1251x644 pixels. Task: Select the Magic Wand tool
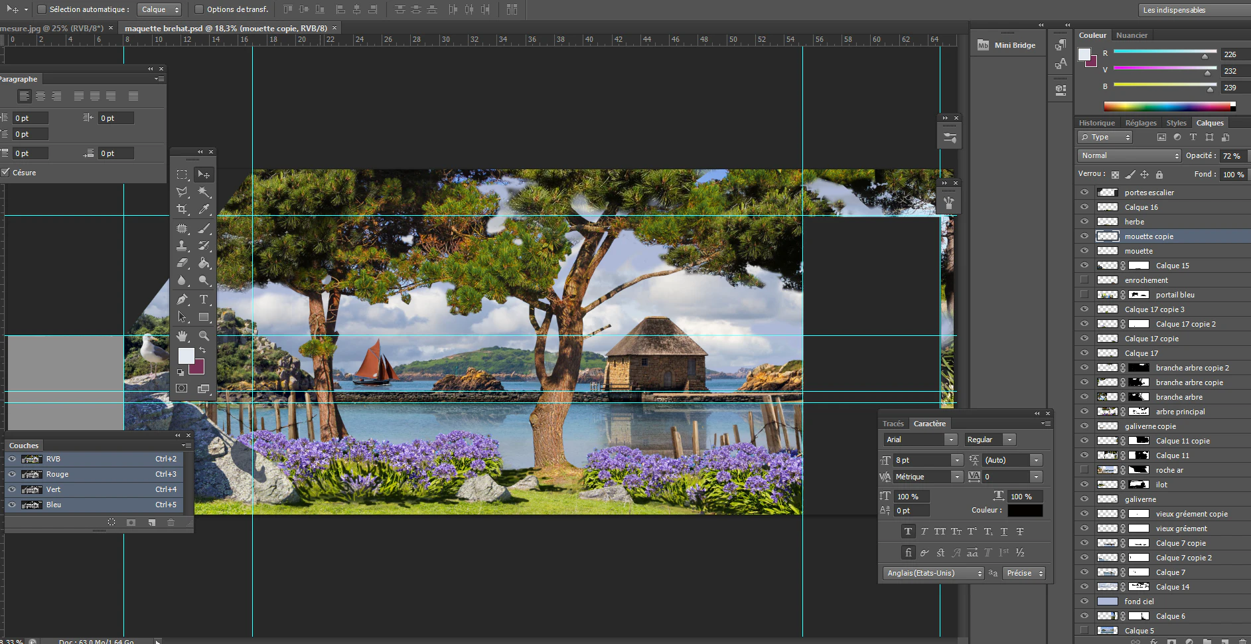coord(204,192)
